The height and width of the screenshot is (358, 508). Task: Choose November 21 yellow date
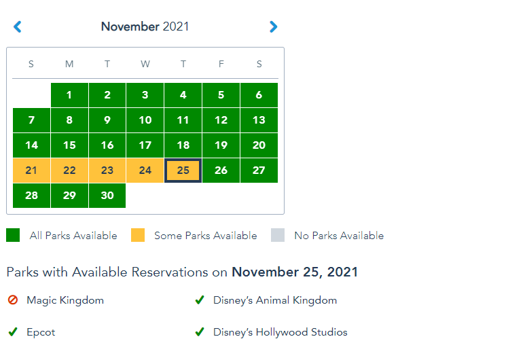31,171
